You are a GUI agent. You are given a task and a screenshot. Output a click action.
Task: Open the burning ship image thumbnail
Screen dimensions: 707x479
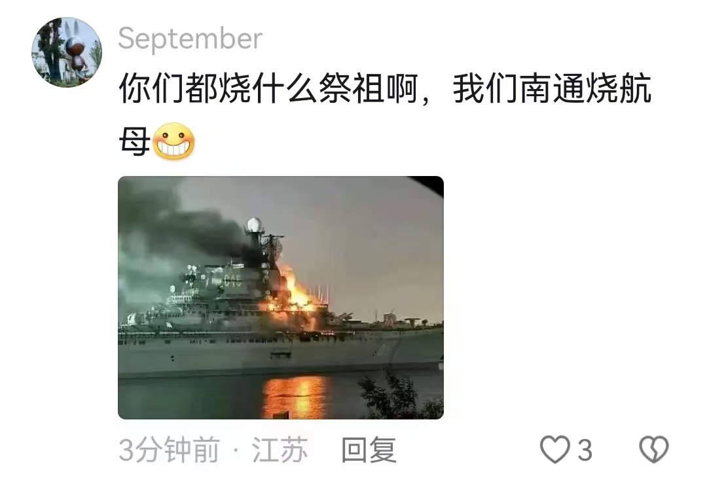pyautogui.click(x=281, y=297)
